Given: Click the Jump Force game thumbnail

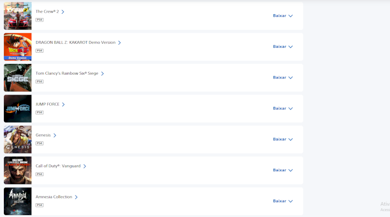Looking at the screenshot, I should click(x=18, y=108).
